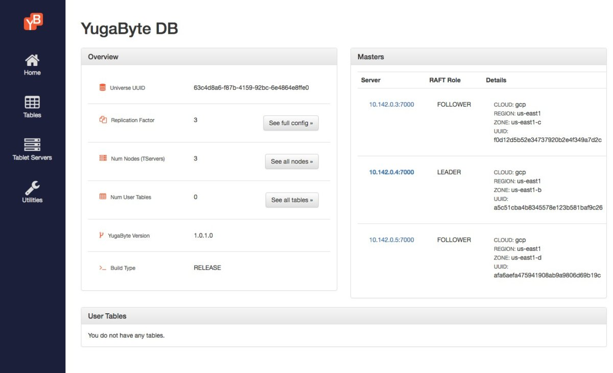The height and width of the screenshot is (373, 613).
Task: Click the User Tables panel header
Action: [x=344, y=316]
